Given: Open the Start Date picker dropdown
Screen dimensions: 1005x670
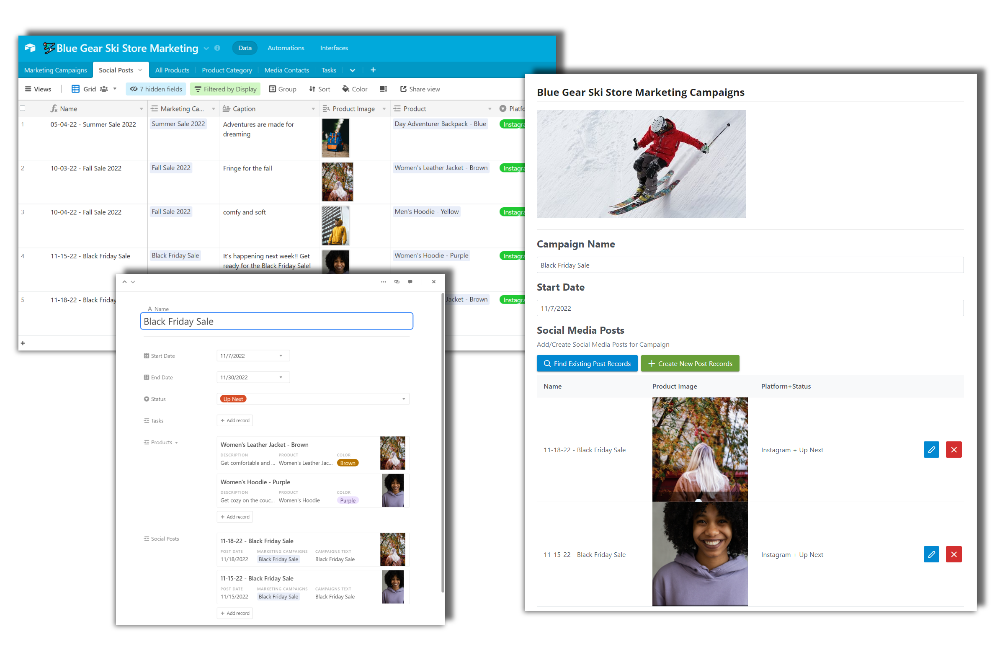Looking at the screenshot, I should tap(280, 356).
